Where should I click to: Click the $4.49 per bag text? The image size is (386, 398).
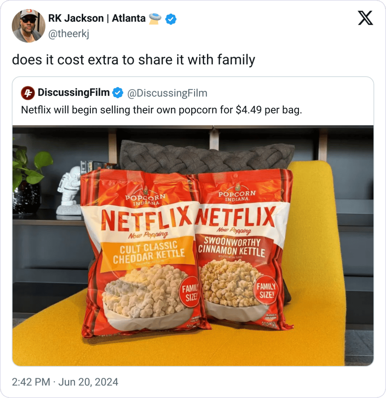pyautogui.click(x=269, y=110)
